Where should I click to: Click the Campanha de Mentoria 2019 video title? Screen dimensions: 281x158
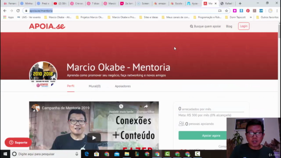[x=65, y=108]
